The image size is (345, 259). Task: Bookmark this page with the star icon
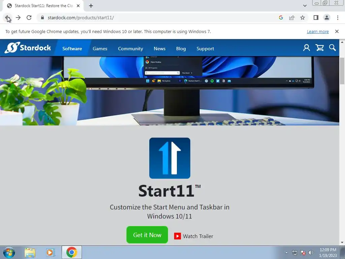click(x=303, y=18)
